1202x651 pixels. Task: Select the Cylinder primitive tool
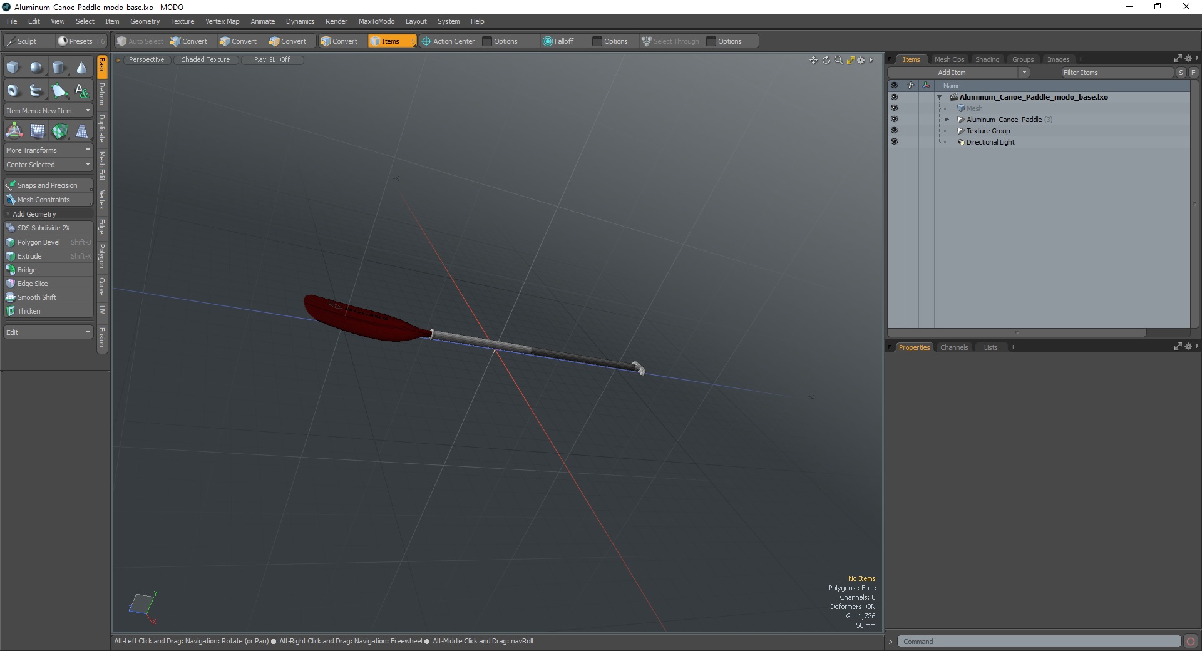click(59, 68)
